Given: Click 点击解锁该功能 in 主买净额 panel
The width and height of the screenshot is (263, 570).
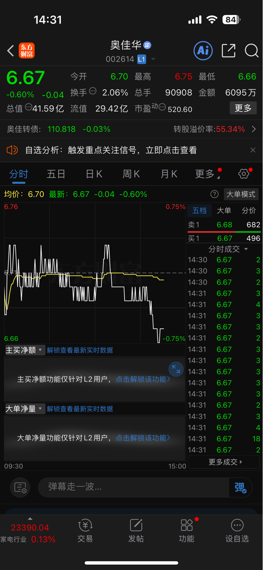Looking at the screenshot, I should (143, 379).
